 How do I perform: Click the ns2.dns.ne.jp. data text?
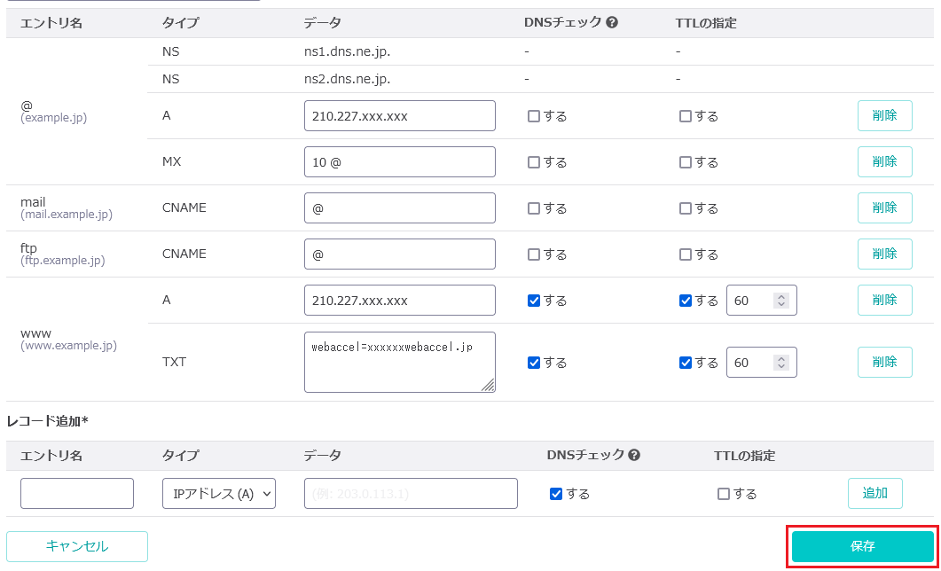pyautogui.click(x=348, y=79)
